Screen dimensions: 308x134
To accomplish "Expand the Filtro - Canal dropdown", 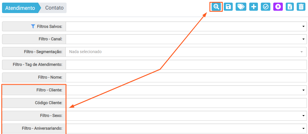I will click(x=186, y=39).
